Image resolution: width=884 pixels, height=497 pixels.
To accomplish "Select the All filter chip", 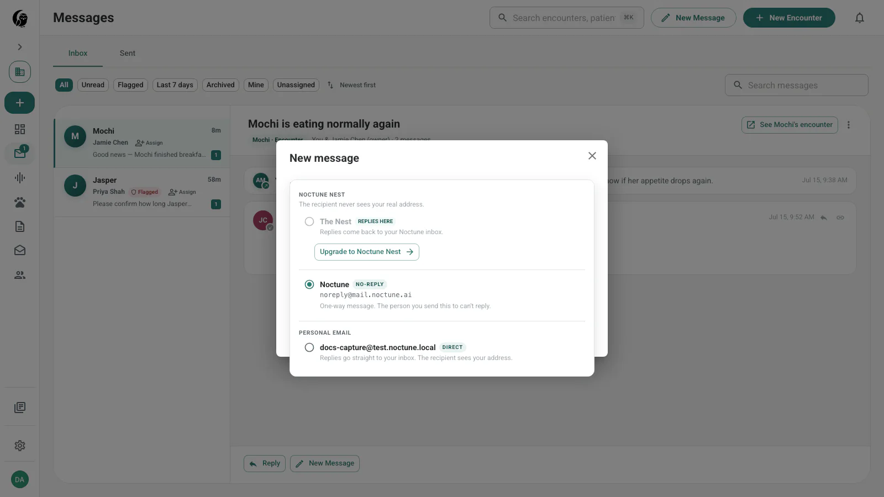I will coord(64,85).
